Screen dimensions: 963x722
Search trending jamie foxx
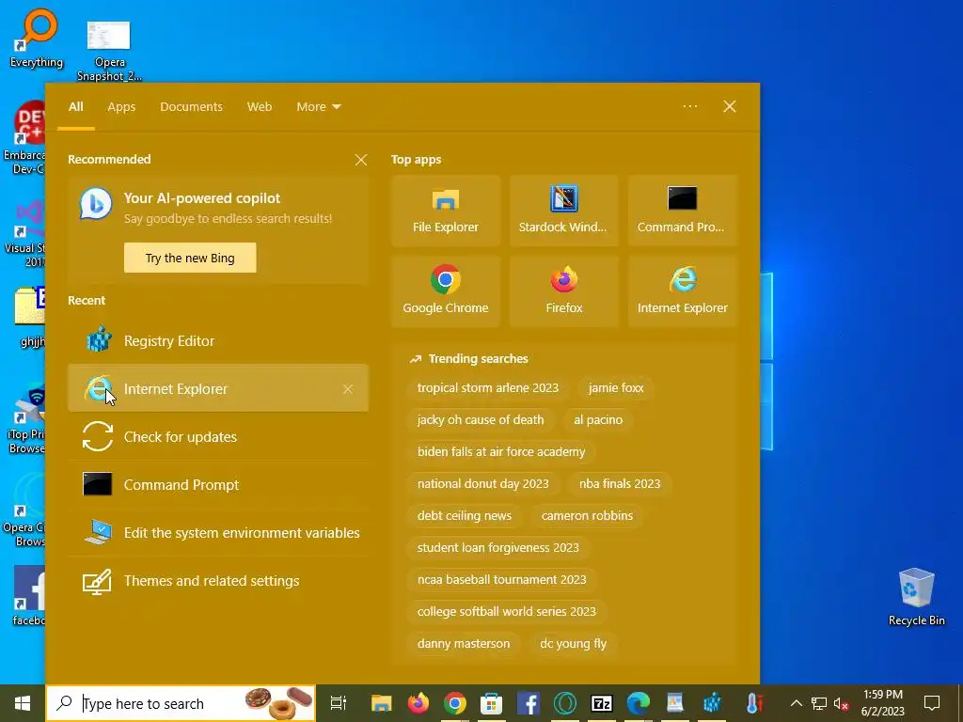(615, 388)
